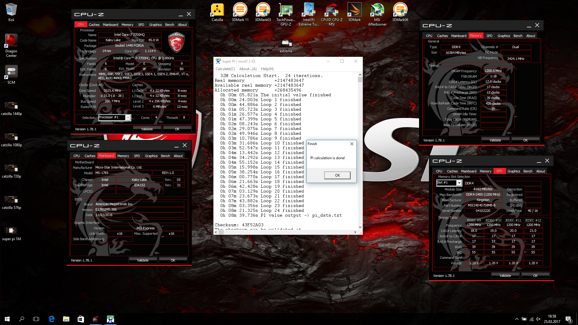This screenshot has height=325, width=578.
Task: Click the MSI Gaming G Series logo
Action: point(176,42)
